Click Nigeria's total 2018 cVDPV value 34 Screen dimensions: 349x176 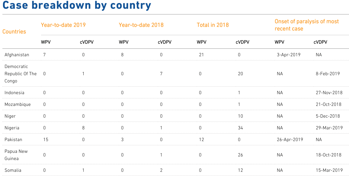(241, 128)
